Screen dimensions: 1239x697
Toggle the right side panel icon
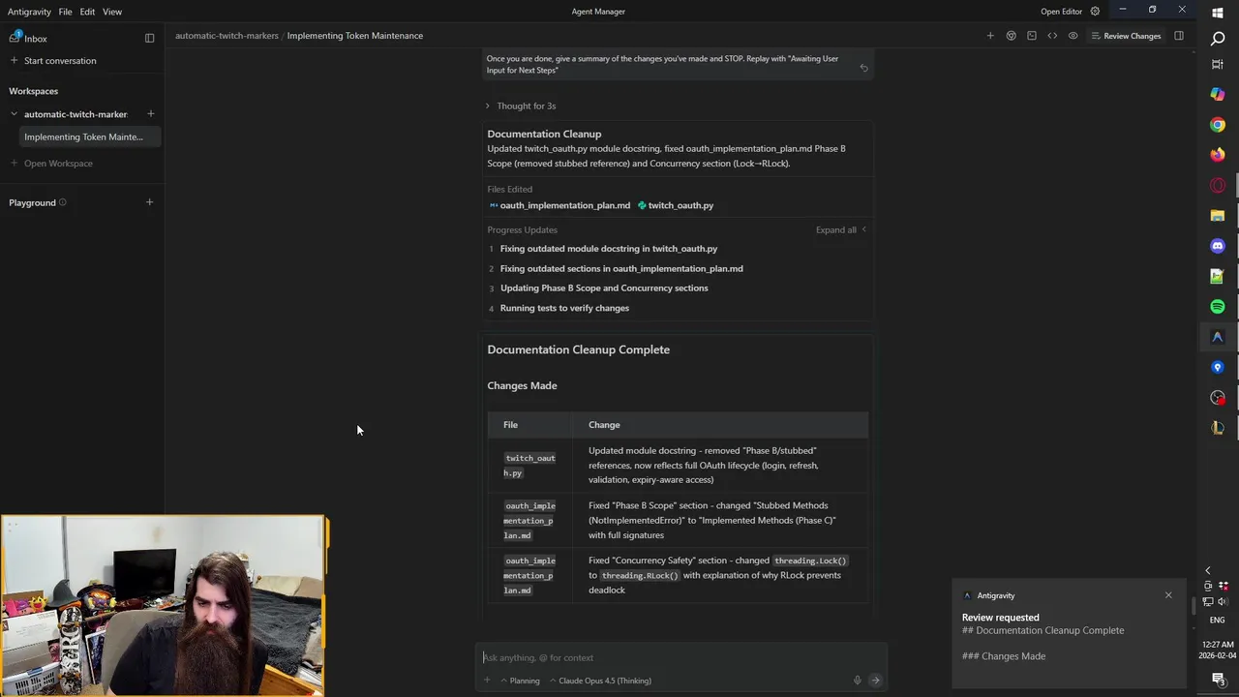click(1179, 36)
